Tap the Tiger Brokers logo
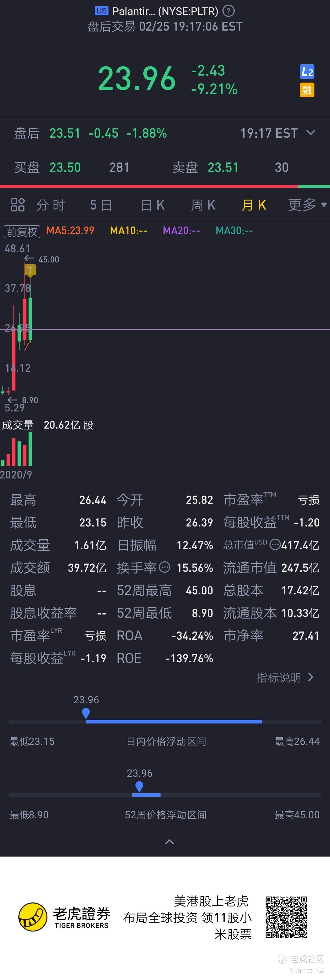330x978 pixels. pyautogui.click(x=64, y=917)
